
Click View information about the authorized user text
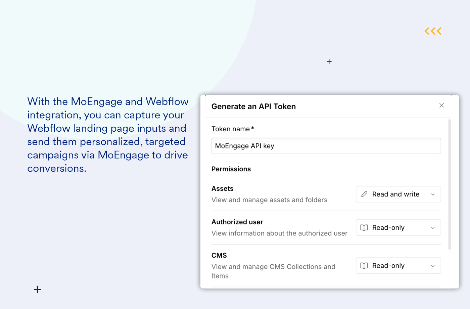tap(279, 233)
